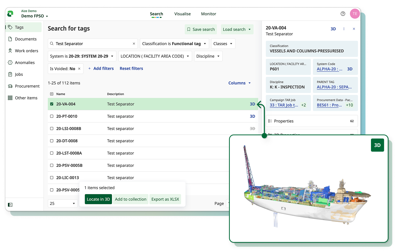Open 3D next to System Code ALPHA-20

[x=350, y=69]
